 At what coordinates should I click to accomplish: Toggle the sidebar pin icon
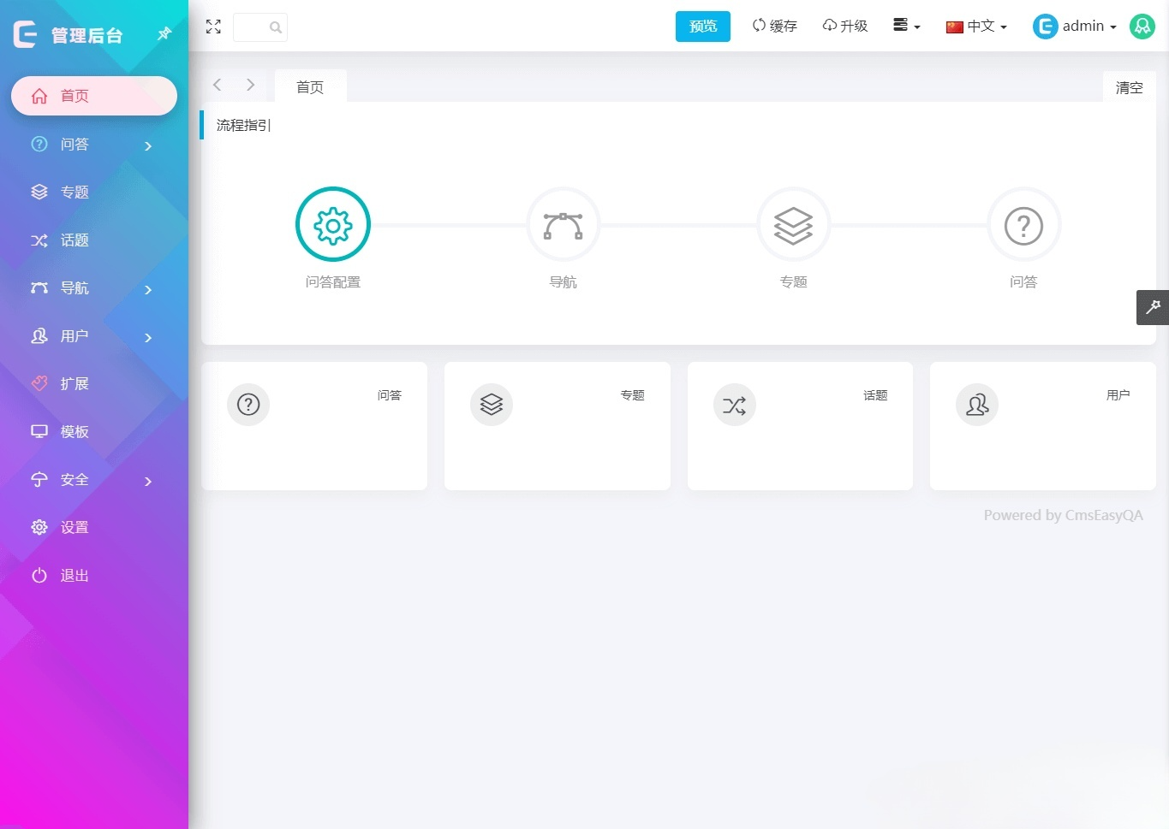(x=163, y=33)
